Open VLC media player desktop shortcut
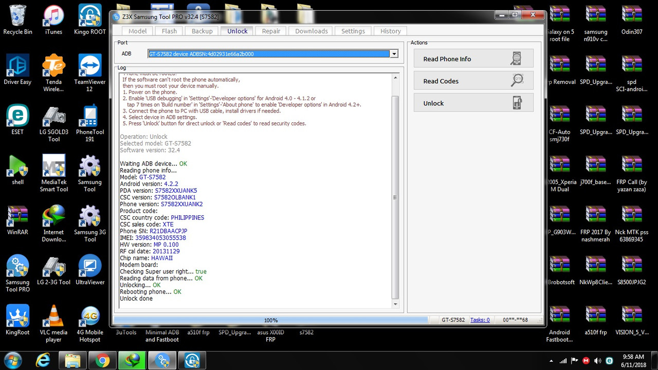This screenshot has height=370, width=658. click(x=53, y=324)
